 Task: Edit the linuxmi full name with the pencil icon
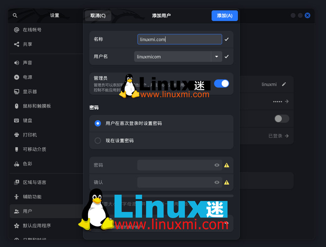pyautogui.click(x=284, y=84)
